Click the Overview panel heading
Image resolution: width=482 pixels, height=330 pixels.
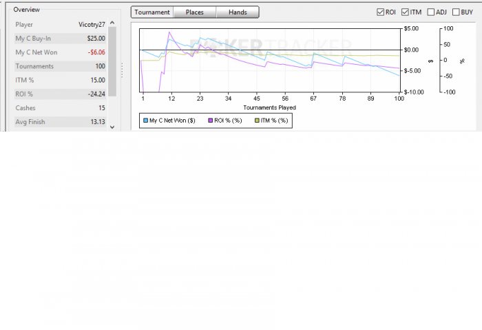[x=26, y=10]
